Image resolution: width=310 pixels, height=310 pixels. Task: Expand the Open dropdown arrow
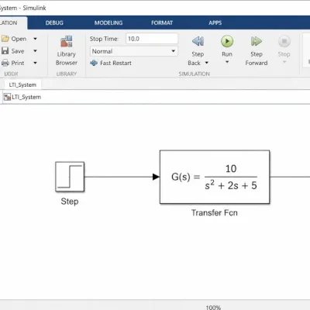[35, 39]
